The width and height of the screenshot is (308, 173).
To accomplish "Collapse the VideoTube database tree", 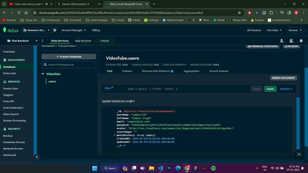I will [x=43, y=74].
